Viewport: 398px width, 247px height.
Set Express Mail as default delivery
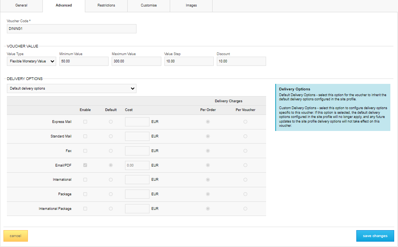pyautogui.click(x=110, y=122)
